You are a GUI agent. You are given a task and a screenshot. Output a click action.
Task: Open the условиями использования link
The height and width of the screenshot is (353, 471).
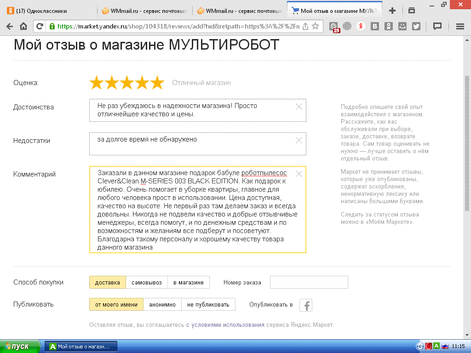225,325
